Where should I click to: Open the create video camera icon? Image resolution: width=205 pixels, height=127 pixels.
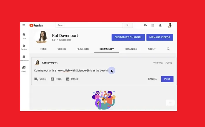coord(145,25)
